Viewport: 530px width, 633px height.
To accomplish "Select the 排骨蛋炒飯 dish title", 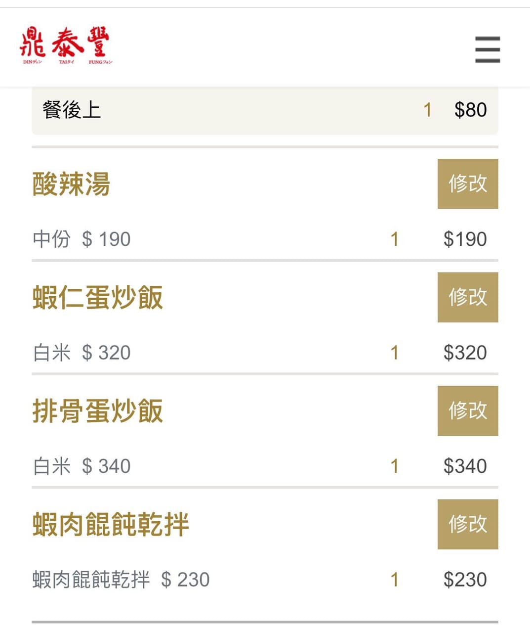I will (x=97, y=411).
